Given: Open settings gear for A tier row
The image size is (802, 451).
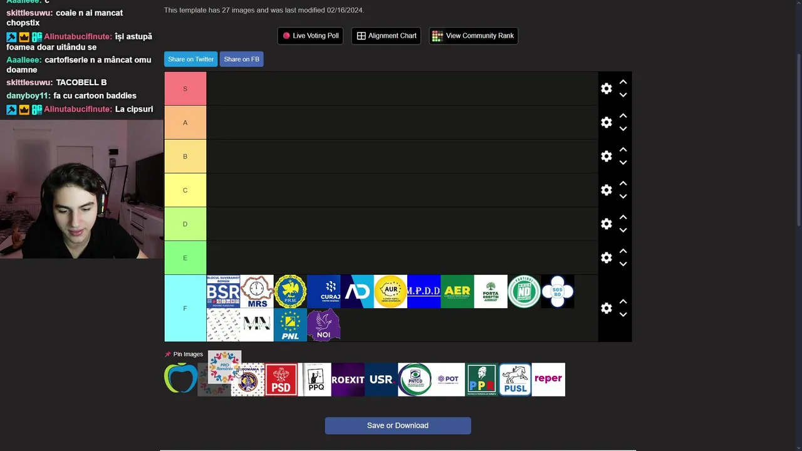Looking at the screenshot, I should coord(606,122).
